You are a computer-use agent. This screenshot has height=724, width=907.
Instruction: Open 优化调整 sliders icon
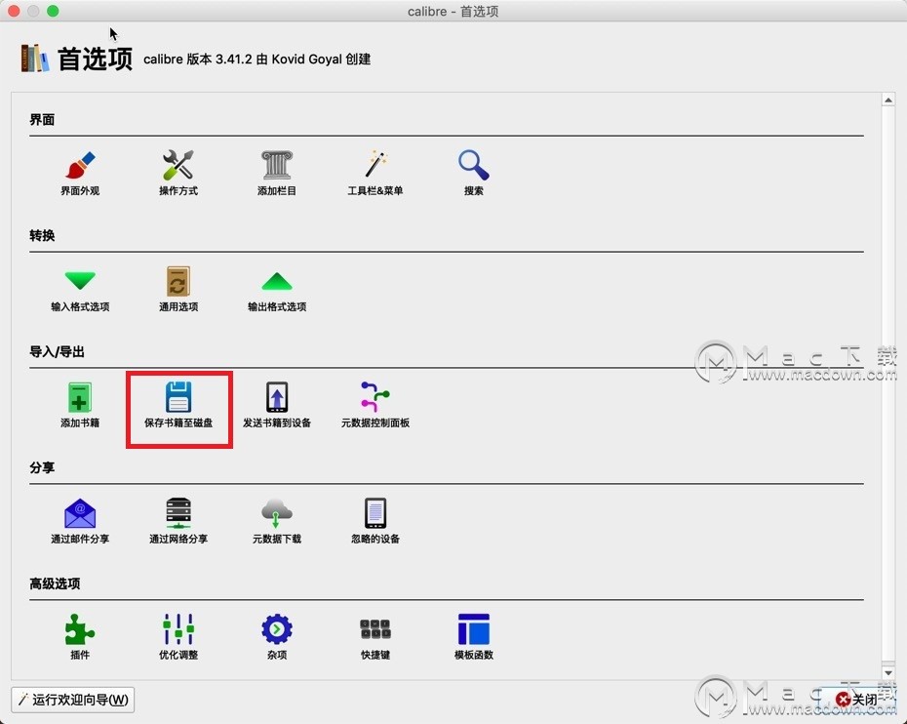178,629
